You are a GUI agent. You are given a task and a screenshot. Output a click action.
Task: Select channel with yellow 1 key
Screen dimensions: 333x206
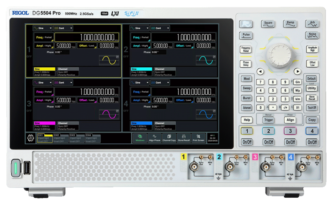pos(247,131)
